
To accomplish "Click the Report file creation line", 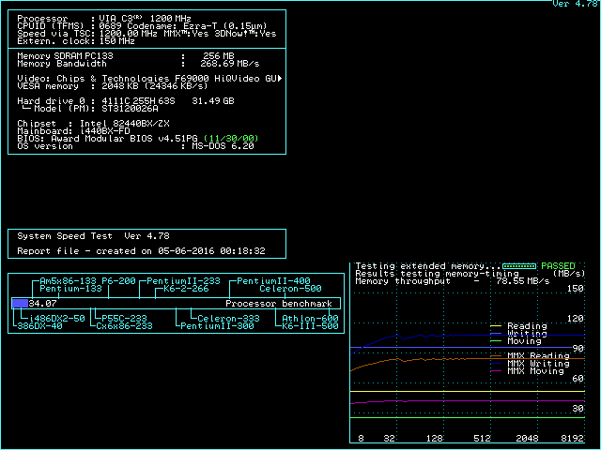I will [141, 251].
